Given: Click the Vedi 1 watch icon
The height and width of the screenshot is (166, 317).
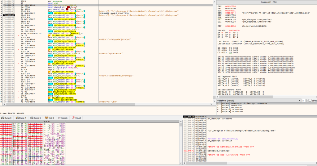Looking at the screenshot, I should click(46, 118).
